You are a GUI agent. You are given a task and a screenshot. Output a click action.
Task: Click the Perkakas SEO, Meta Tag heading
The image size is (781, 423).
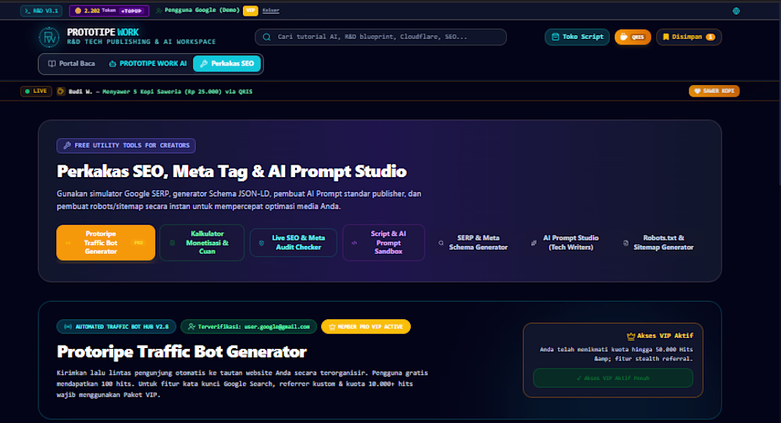point(232,171)
